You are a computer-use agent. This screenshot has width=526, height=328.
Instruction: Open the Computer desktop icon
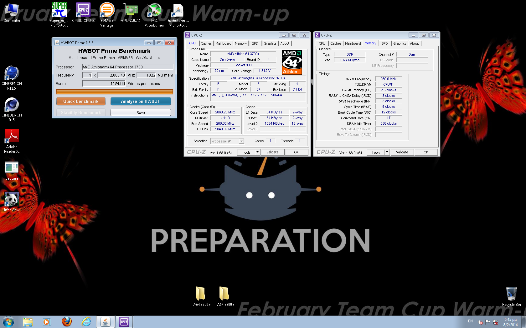pyautogui.click(x=12, y=12)
